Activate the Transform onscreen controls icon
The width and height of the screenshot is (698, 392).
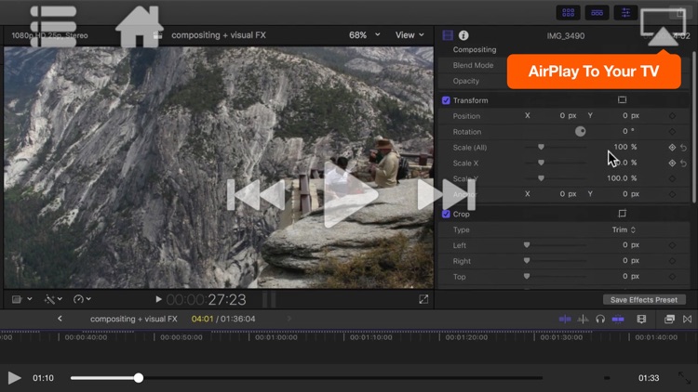click(622, 100)
